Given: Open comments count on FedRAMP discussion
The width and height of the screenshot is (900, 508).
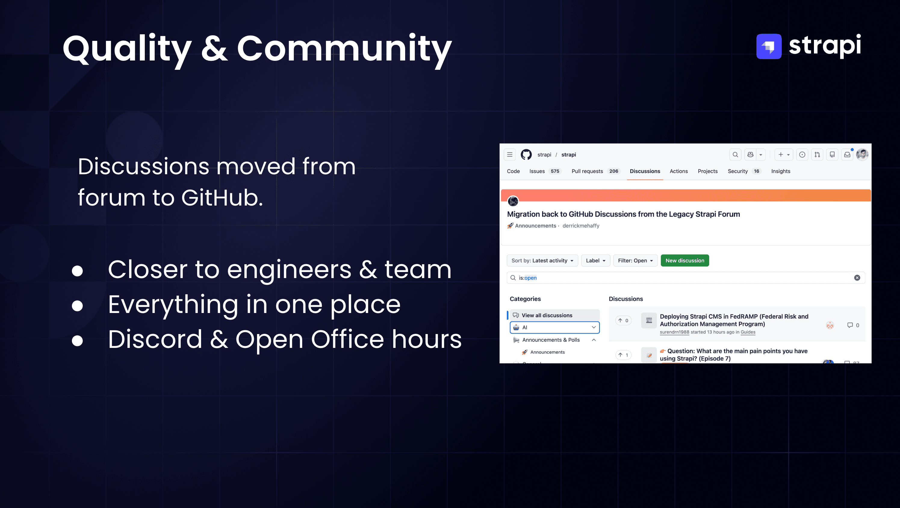Looking at the screenshot, I should point(853,325).
